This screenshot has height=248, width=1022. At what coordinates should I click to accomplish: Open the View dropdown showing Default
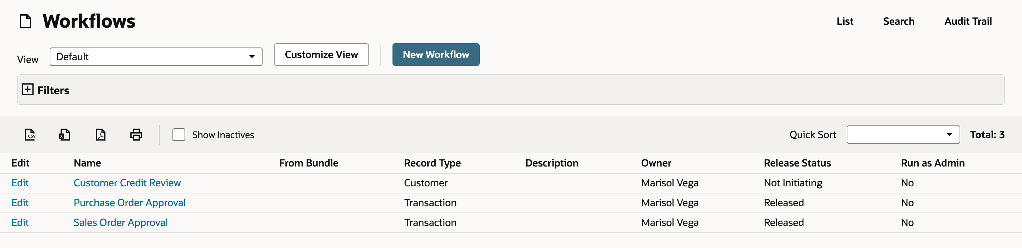pyautogui.click(x=156, y=57)
